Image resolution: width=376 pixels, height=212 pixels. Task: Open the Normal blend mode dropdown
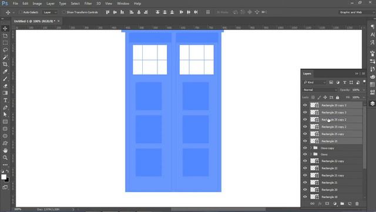[x=320, y=90]
